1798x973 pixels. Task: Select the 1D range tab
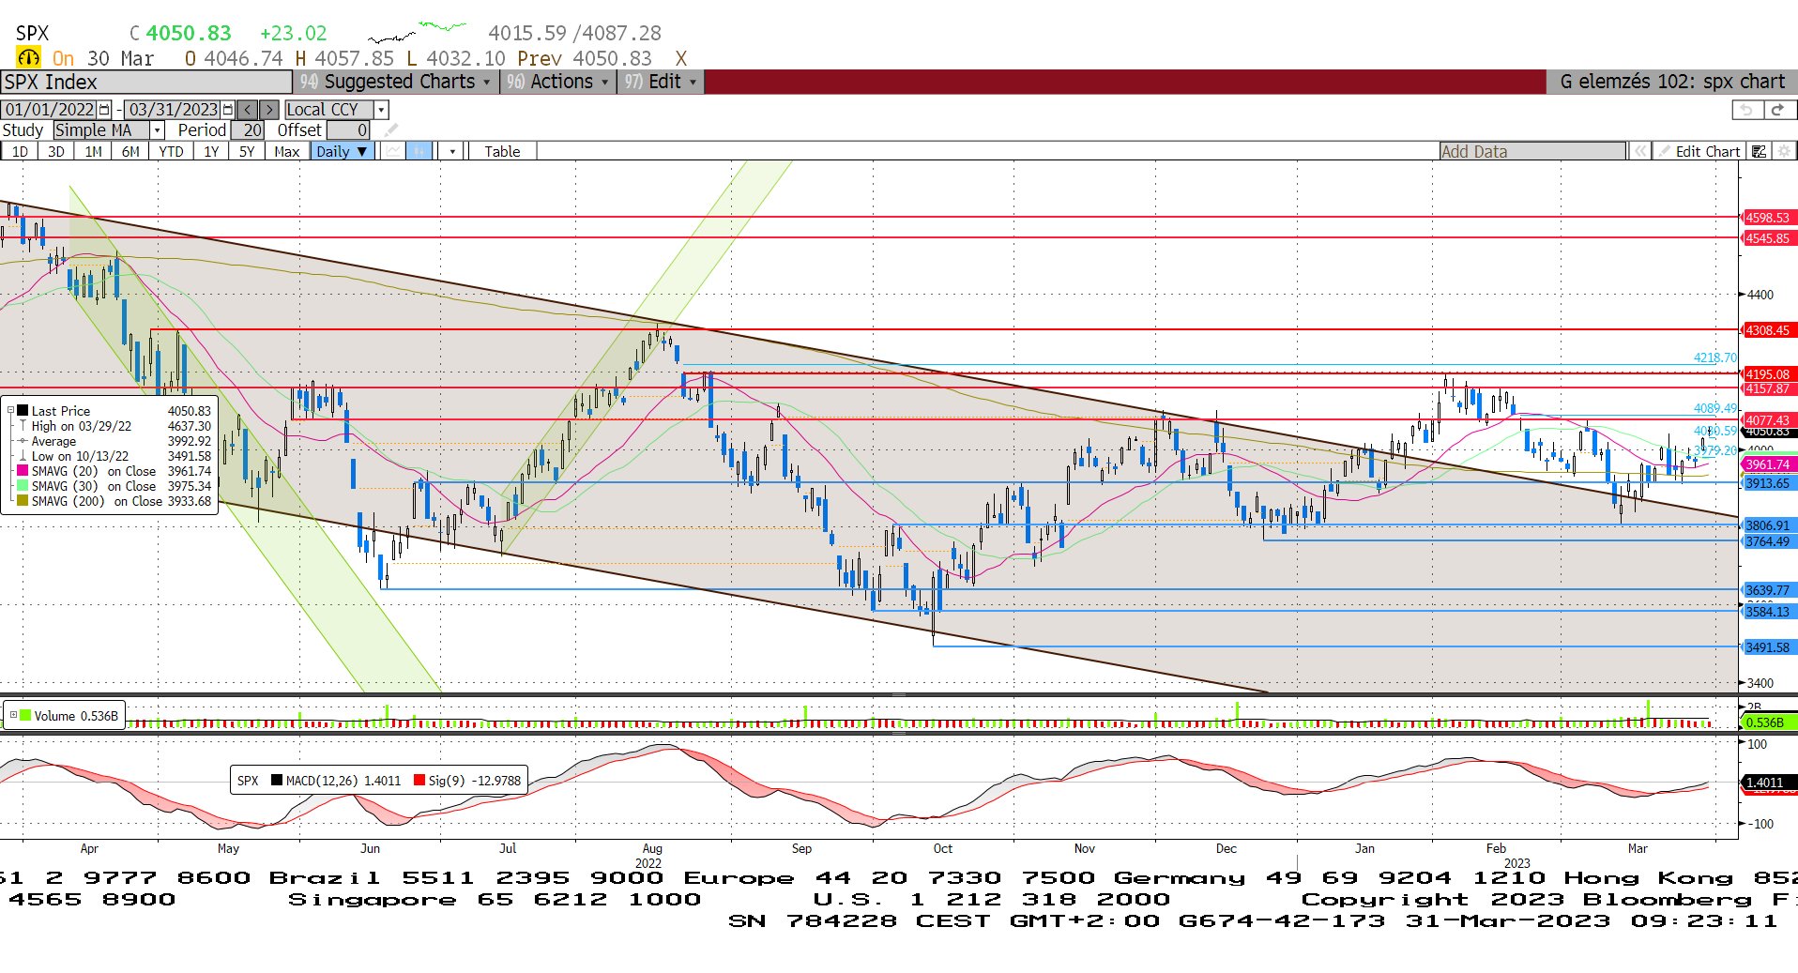pos(20,151)
